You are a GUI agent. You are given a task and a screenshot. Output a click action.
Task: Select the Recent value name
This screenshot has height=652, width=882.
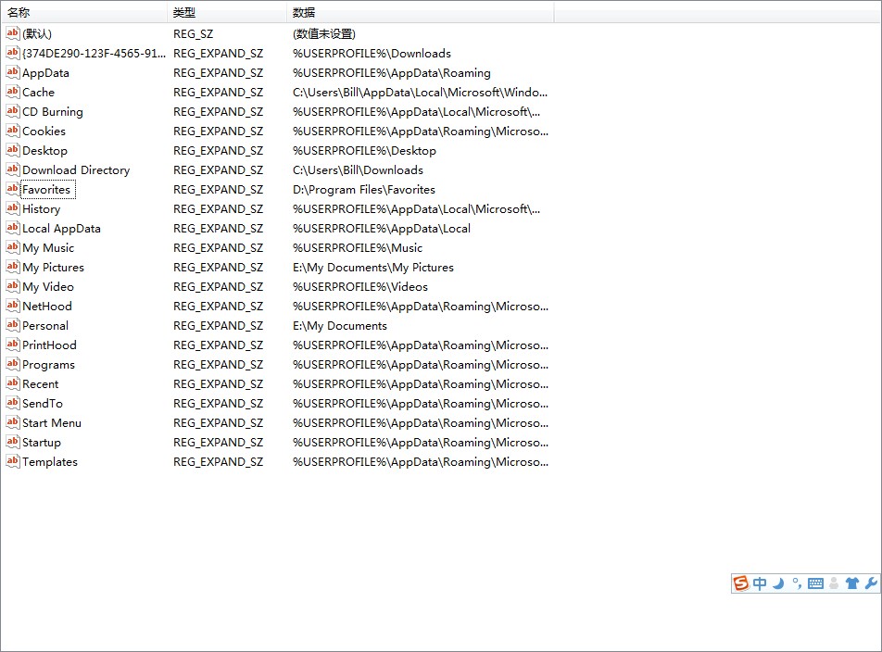tap(41, 384)
